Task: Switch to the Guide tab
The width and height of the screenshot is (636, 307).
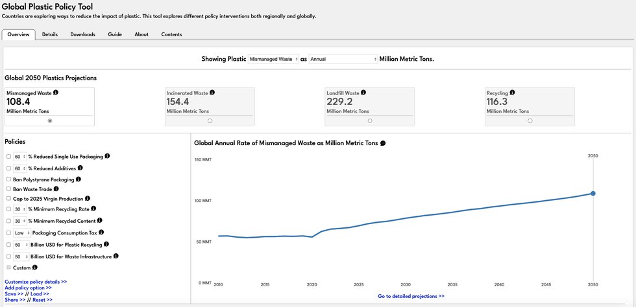Action: click(115, 34)
